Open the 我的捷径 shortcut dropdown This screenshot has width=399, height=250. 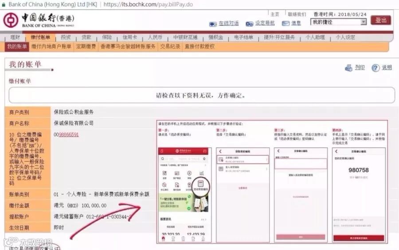point(338,22)
